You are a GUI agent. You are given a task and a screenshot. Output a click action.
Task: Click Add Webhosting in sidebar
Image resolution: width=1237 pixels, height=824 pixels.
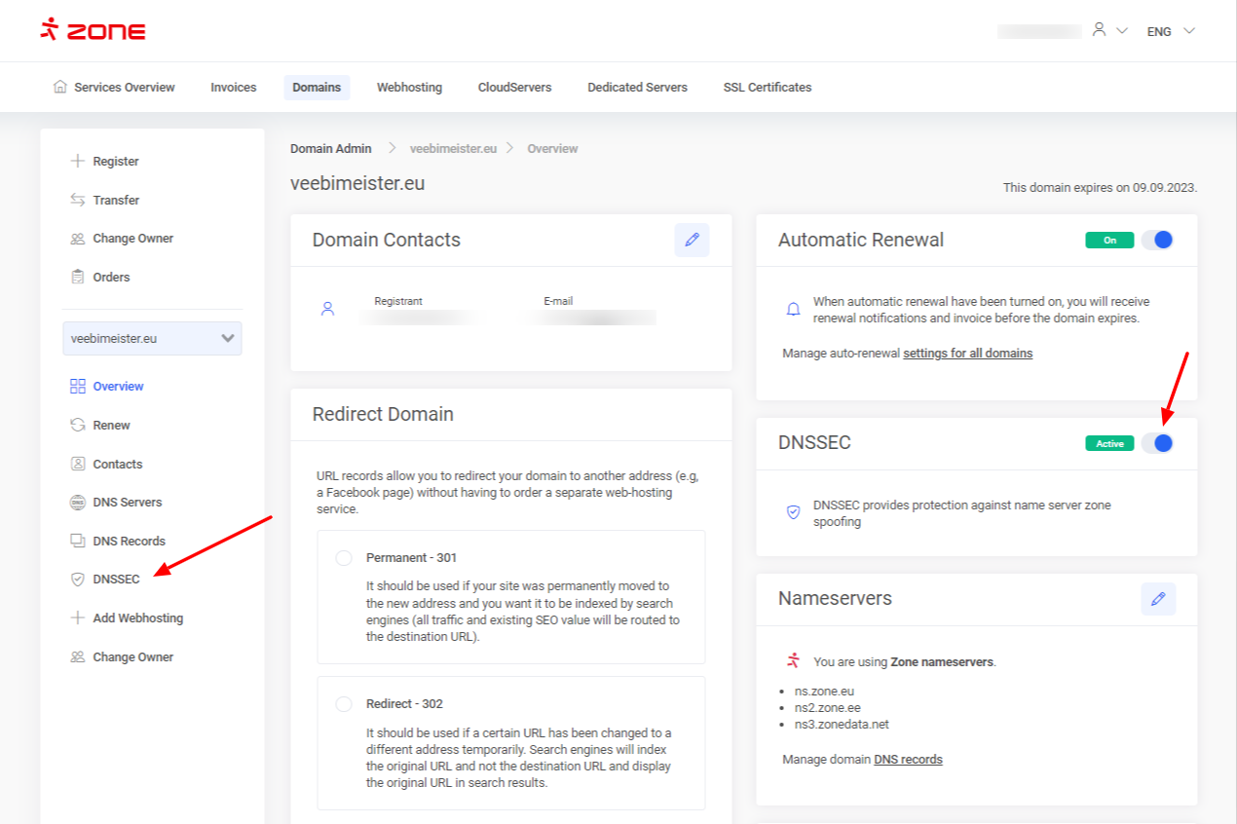click(137, 618)
